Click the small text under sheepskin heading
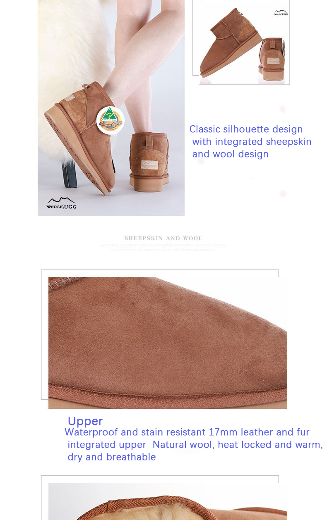Screen dimensions: 327x520 coord(163,248)
